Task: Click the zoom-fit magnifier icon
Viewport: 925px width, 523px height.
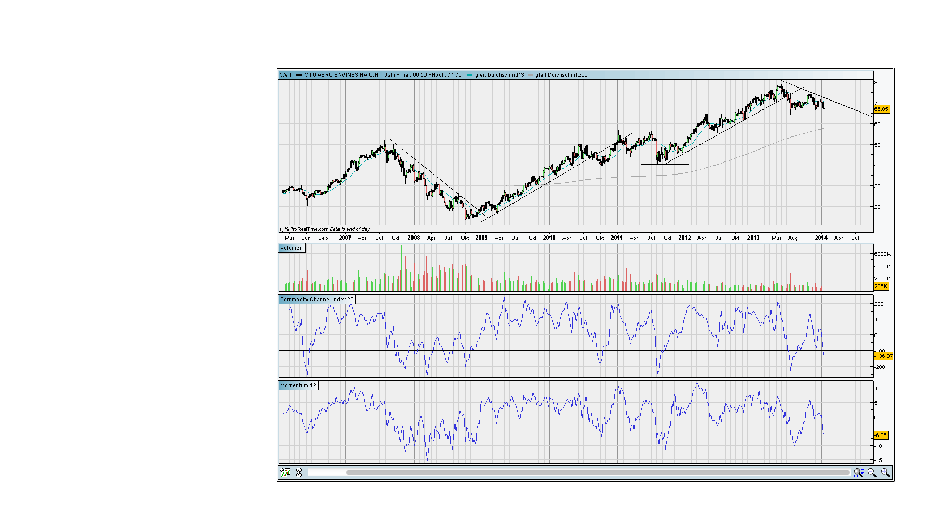Action: point(858,472)
